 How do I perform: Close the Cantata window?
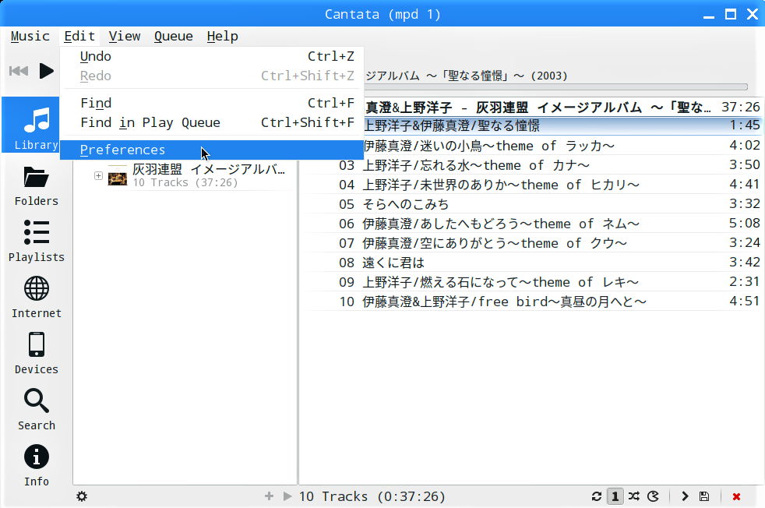(753, 14)
